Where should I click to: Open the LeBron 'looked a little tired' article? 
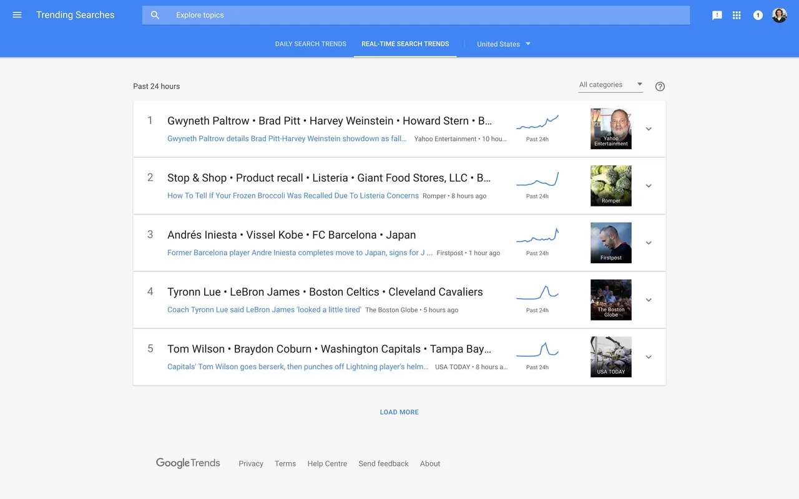pyautogui.click(x=264, y=309)
